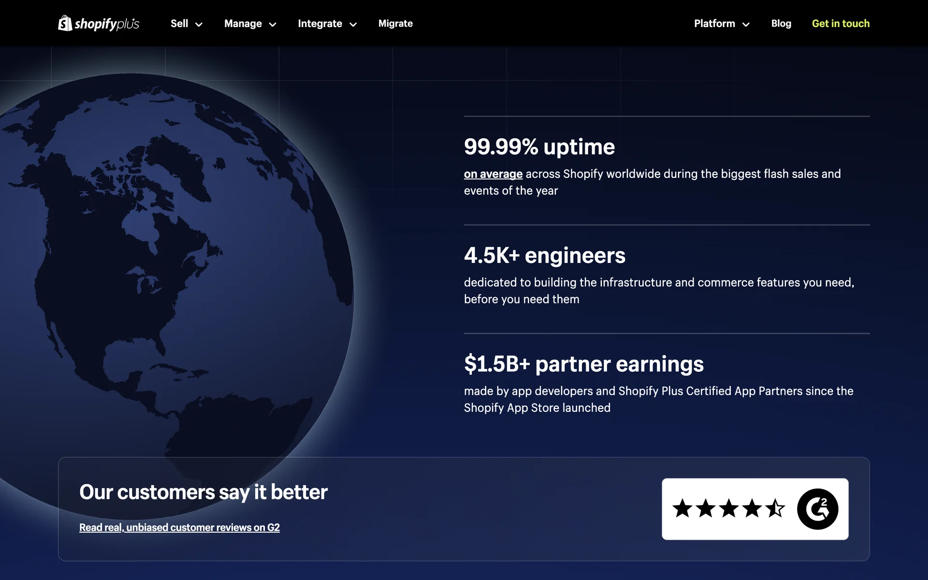
Task: Click the Shopify shopping bag logo icon
Action: [65, 23]
